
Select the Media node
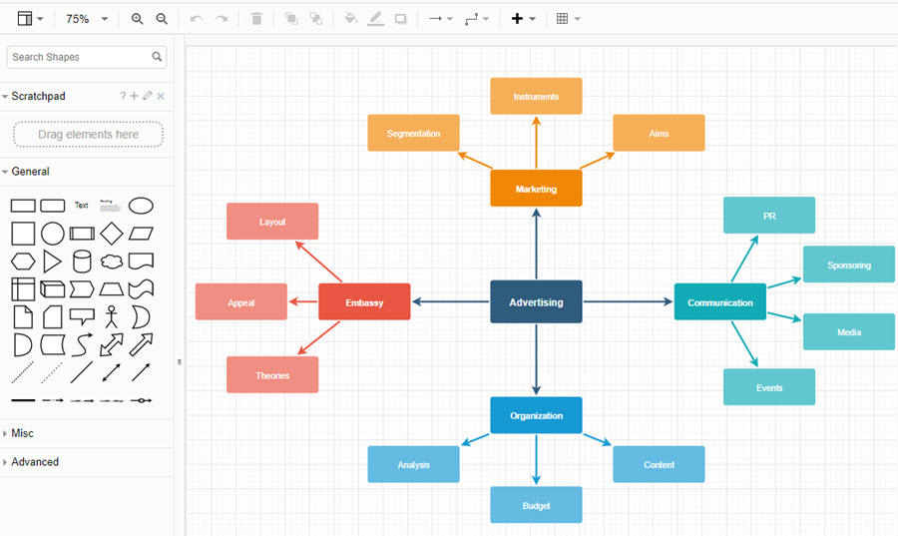pos(849,331)
